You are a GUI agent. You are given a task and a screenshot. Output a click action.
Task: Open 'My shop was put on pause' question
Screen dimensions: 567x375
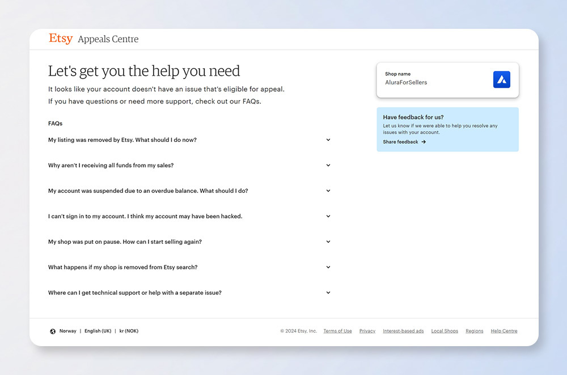point(125,242)
